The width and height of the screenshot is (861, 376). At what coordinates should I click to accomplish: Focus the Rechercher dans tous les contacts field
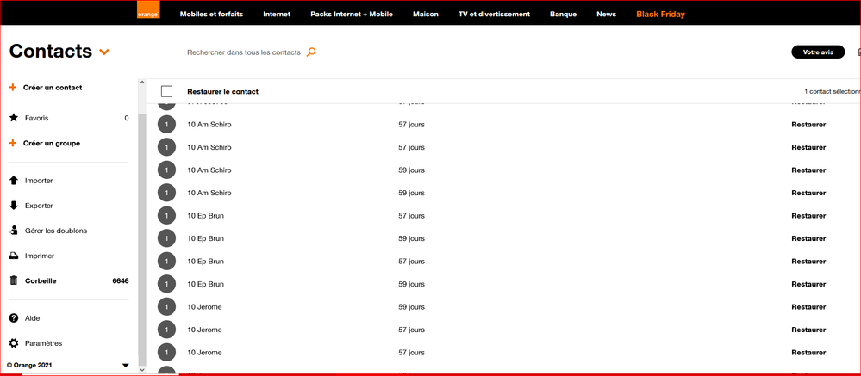244,52
